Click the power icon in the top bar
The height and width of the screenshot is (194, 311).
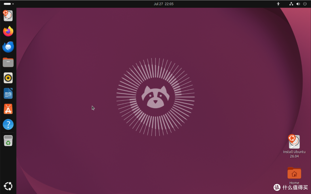(x=305, y=4)
